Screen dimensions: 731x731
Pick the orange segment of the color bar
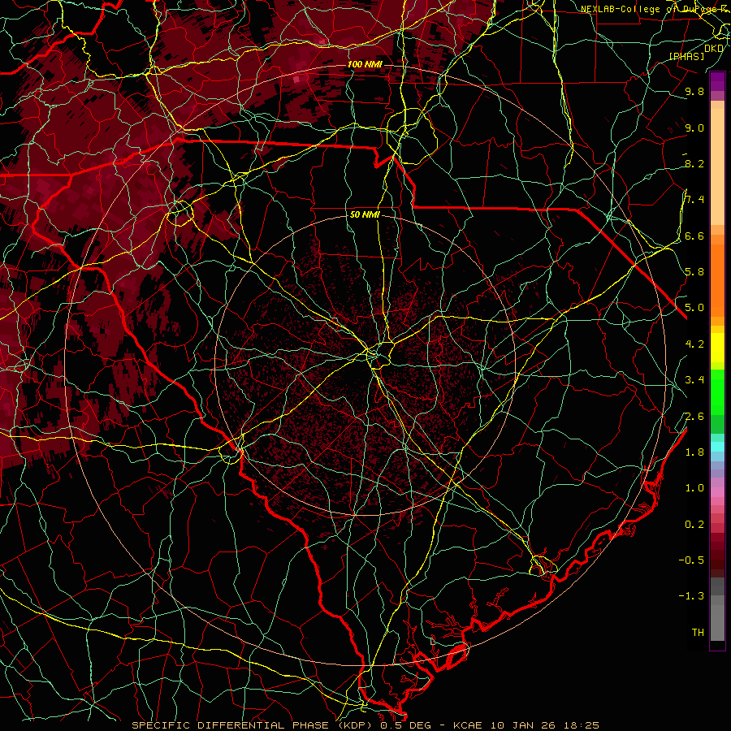(717, 279)
